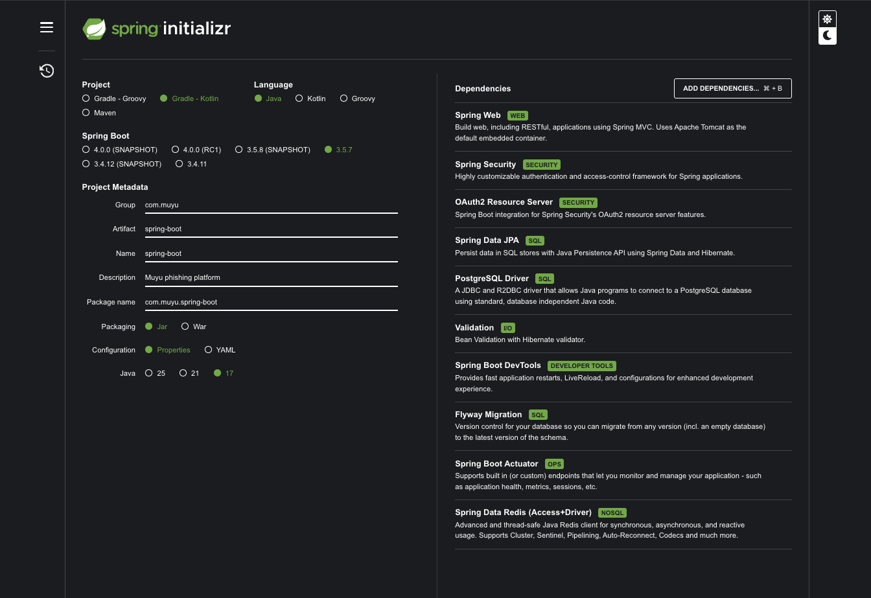
Task: Open the hamburger menu
Action: click(x=46, y=27)
